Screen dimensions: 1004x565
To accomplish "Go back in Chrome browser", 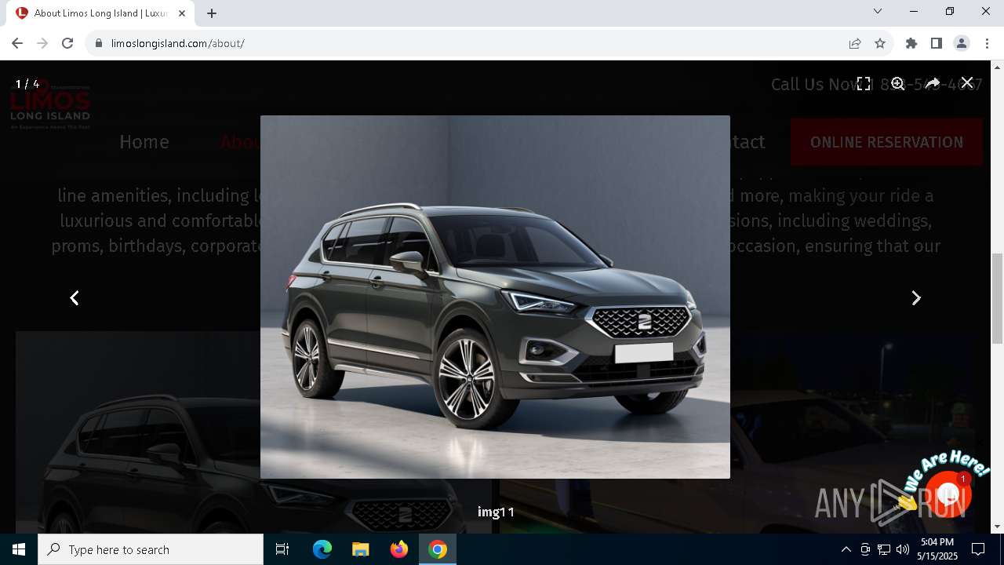I will click(x=17, y=43).
